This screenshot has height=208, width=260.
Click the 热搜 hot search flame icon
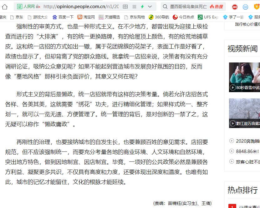(x=216, y=7)
